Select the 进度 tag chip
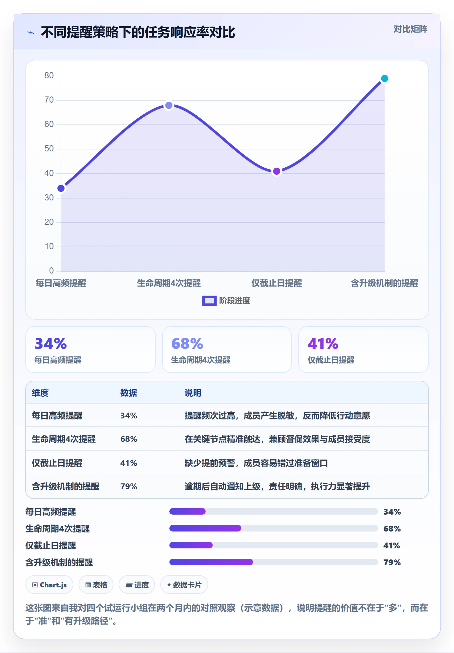Image resolution: width=454 pixels, height=653 pixels. point(137,585)
